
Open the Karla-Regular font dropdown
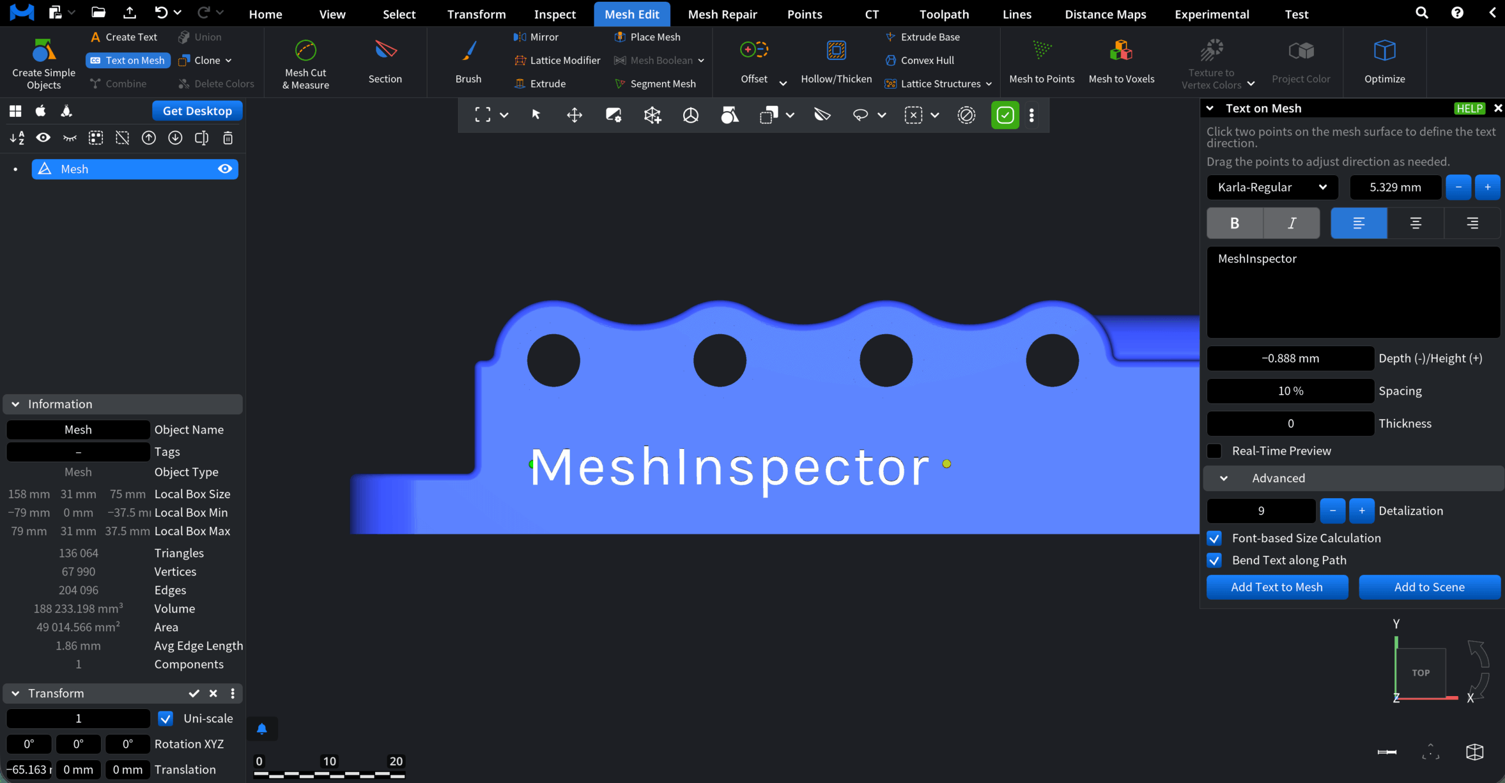pos(1272,187)
